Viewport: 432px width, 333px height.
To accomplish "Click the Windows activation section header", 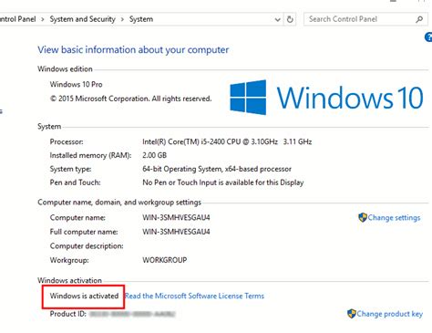I will click(x=69, y=280).
